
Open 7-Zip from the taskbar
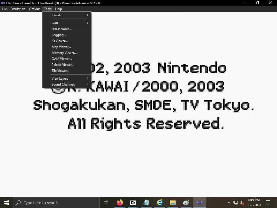[x=133, y=203]
